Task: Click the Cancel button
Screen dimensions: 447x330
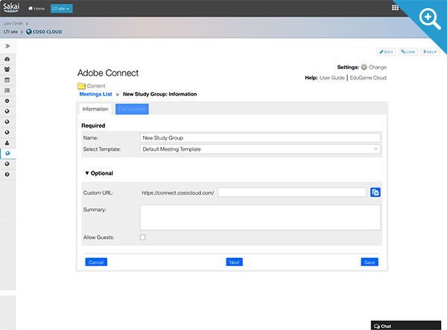Action: pyautogui.click(x=96, y=262)
